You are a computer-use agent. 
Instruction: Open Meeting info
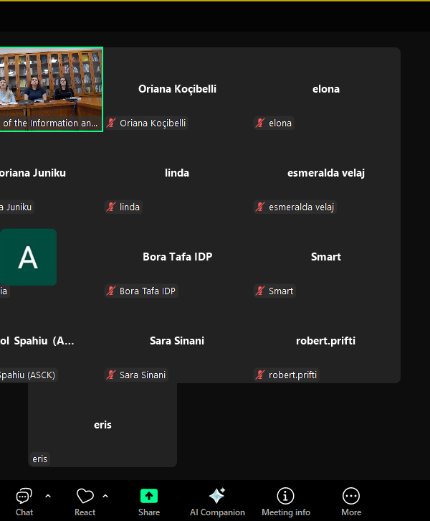[285, 501]
